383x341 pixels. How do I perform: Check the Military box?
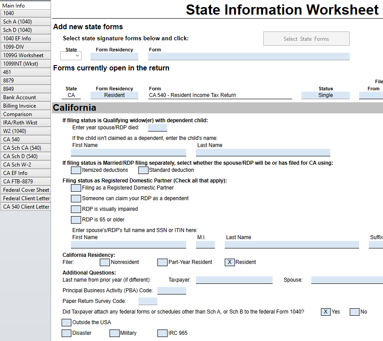pos(114,333)
